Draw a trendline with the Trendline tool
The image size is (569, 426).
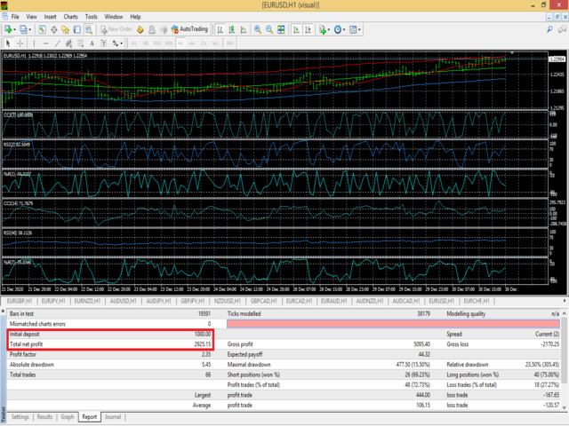click(59, 43)
